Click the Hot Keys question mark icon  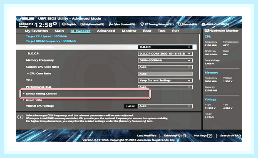tap(210, 136)
